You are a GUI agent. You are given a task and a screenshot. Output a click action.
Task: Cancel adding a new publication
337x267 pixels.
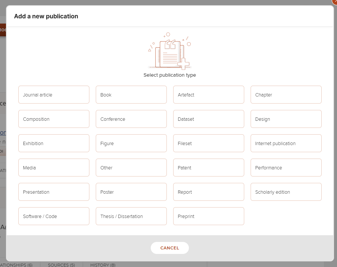[169, 248]
